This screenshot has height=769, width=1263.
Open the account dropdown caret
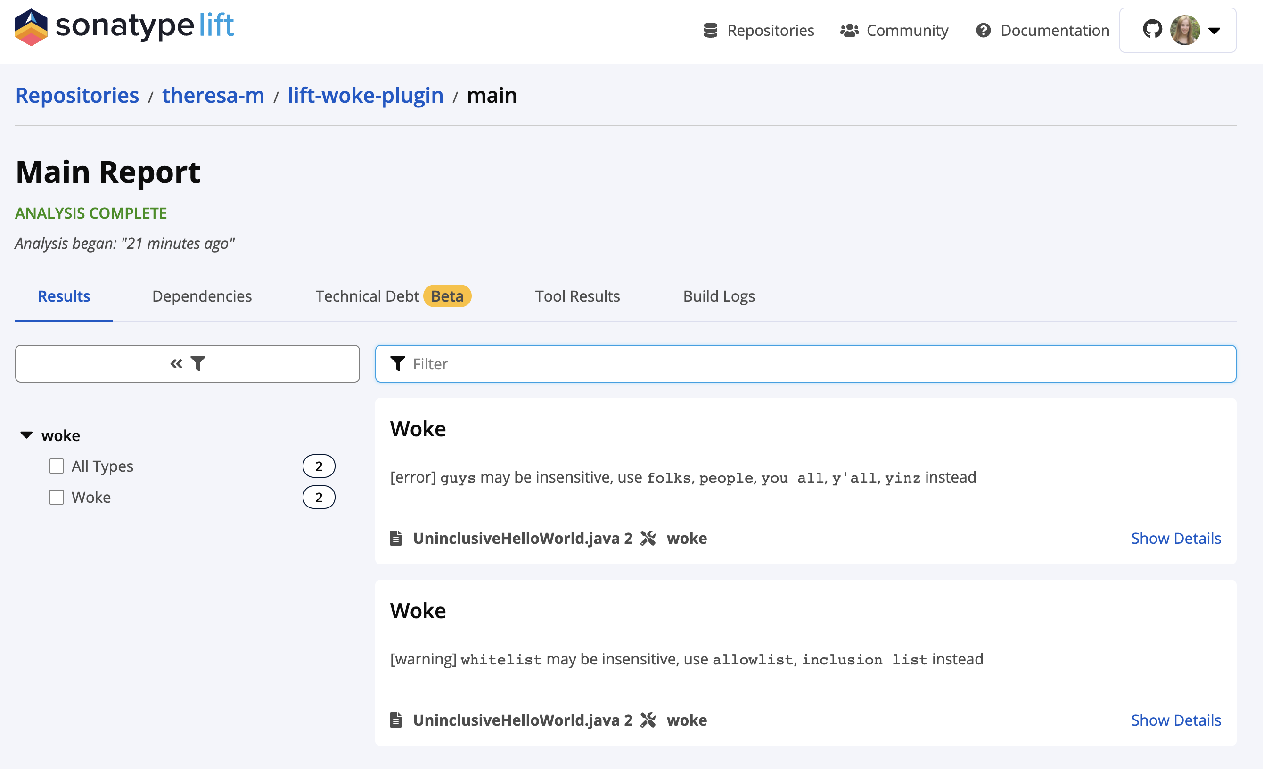pyautogui.click(x=1214, y=30)
